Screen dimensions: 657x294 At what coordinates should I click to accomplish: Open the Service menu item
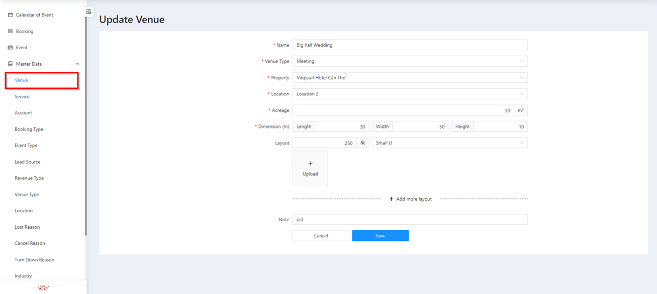pyautogui.click(x=22, y=96)
